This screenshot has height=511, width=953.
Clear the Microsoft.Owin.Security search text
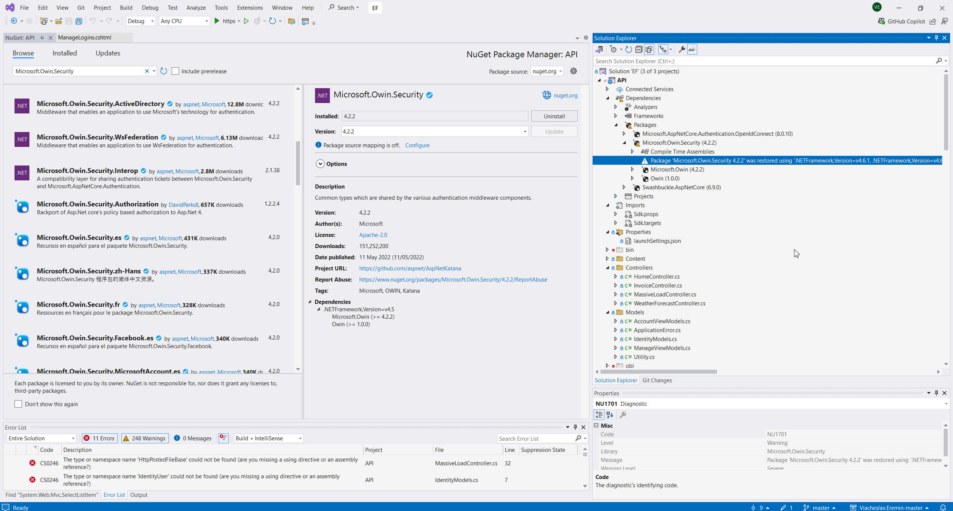point(147,71)
